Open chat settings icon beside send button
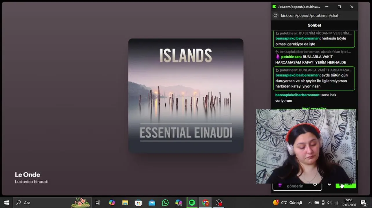The width and height of the screenshot is (372, 208). pos(329,185)
